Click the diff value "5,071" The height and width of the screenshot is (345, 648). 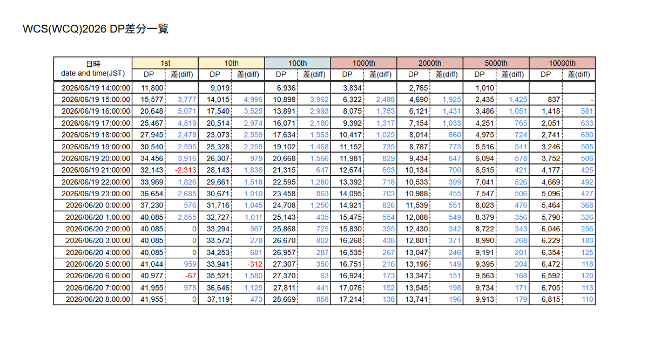(x=187, y=111)
